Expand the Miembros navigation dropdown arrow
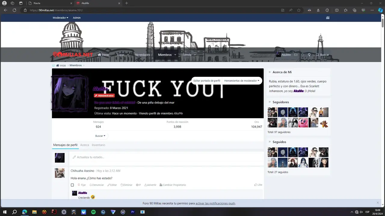 (x=175, y=55)
